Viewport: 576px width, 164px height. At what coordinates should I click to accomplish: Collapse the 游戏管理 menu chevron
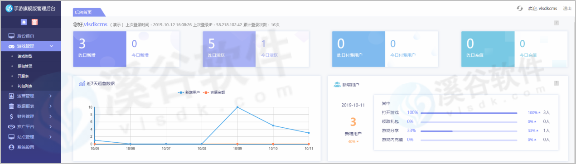[x=51, y=46]
